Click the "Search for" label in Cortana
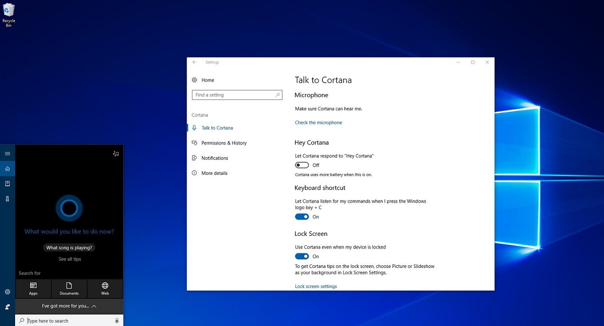 30,273
